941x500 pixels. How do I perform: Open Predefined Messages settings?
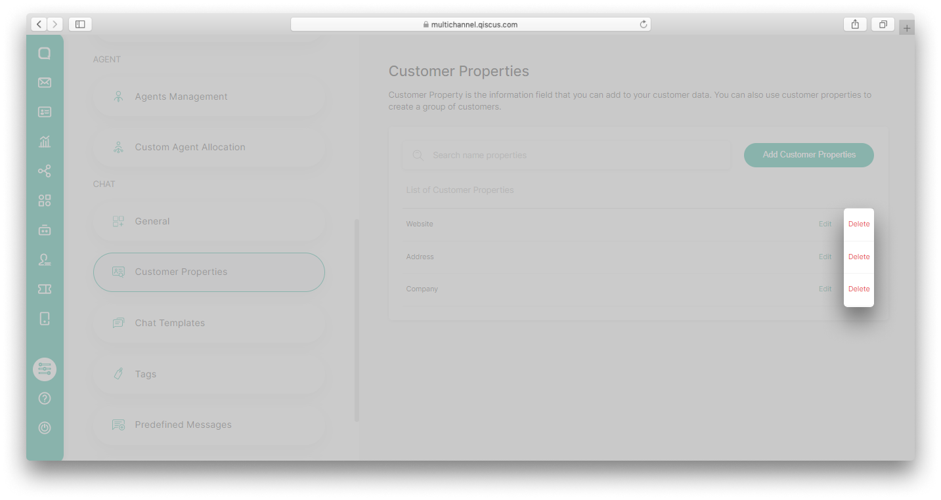pyautogui.click(x=209, y=425)
